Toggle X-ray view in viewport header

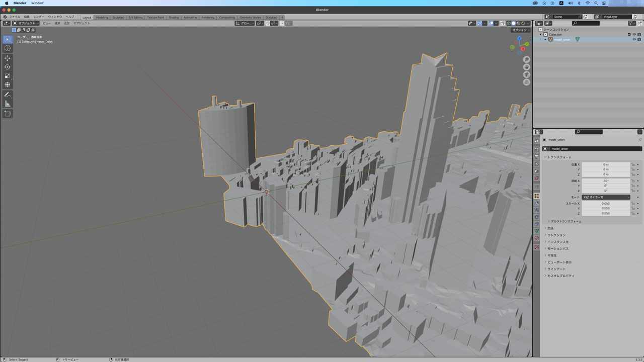[502, 23]
